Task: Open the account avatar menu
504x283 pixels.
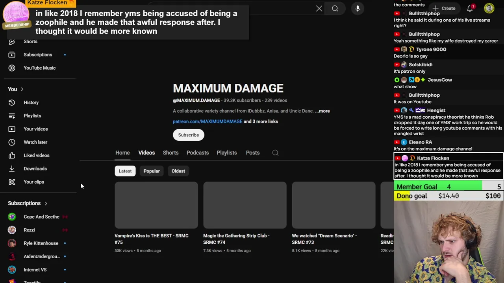Action: tap(489, 8)
